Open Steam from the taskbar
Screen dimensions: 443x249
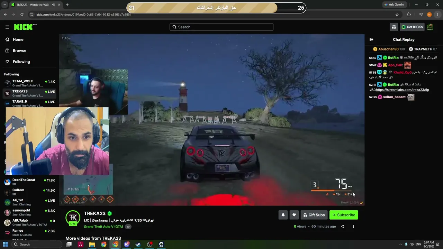138,245
